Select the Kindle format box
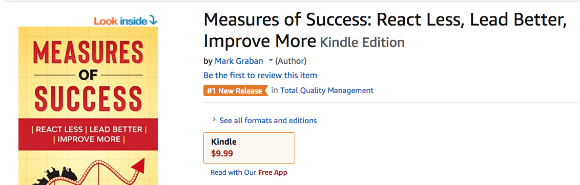This screenshot has width=580, height=185. coord(250,148)
